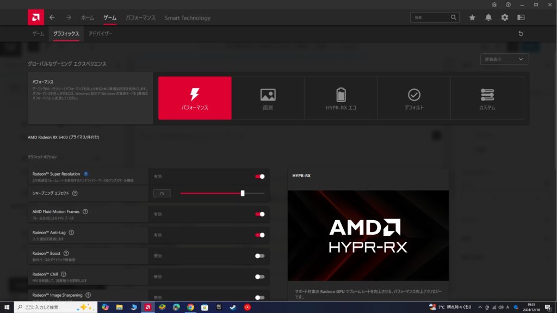Click help icon beside Radeon Chill
Screen dimensions: 557x313
[x=64, y=274]
